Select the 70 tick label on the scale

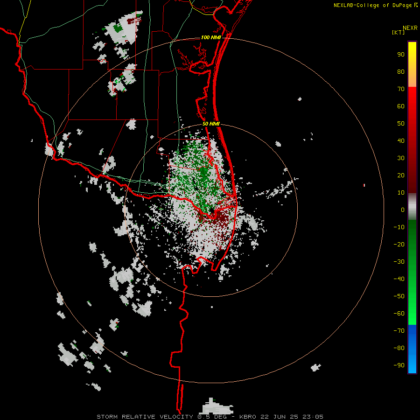pos(401,89)
